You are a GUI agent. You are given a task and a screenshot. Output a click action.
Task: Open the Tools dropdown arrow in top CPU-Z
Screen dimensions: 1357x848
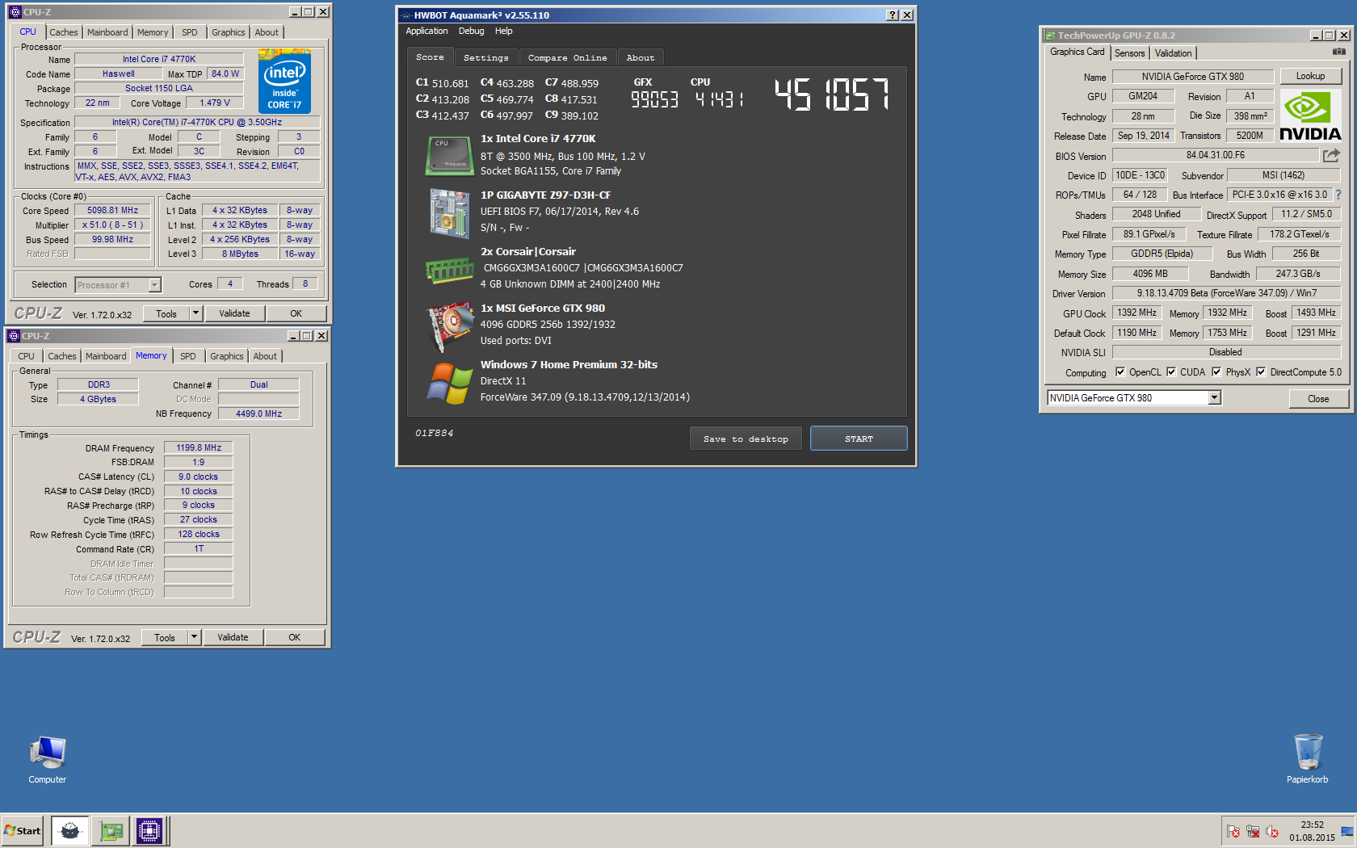click(195, 313)
